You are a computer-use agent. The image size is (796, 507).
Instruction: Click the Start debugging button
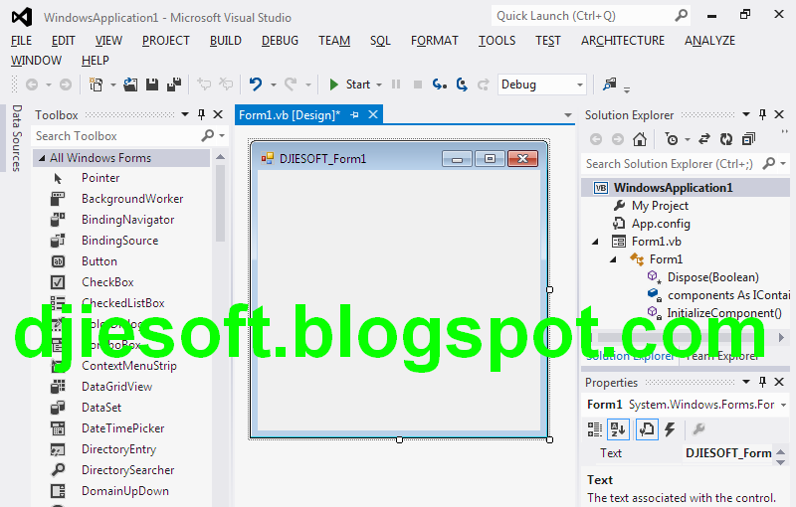coord(349,84)
